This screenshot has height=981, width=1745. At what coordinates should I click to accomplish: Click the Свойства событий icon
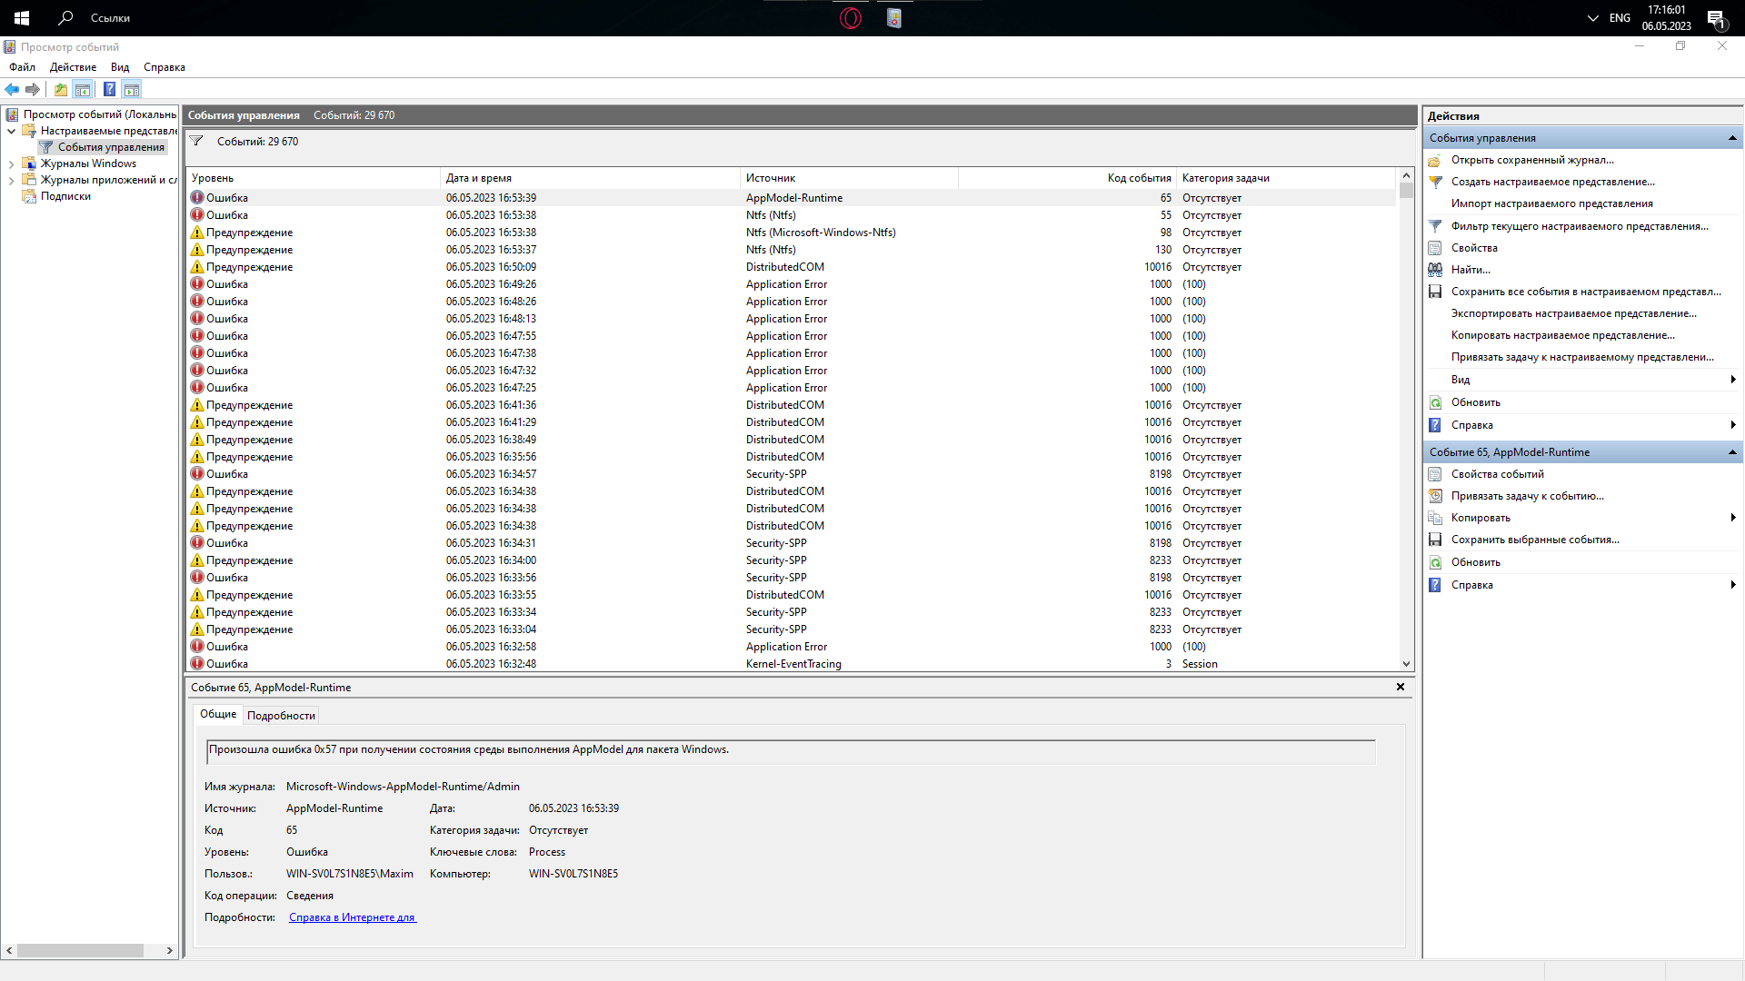click(1435, 474)
